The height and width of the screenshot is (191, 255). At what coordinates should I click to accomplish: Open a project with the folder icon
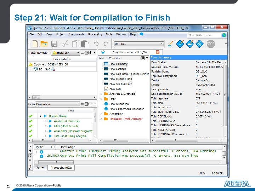pos(44,44)
